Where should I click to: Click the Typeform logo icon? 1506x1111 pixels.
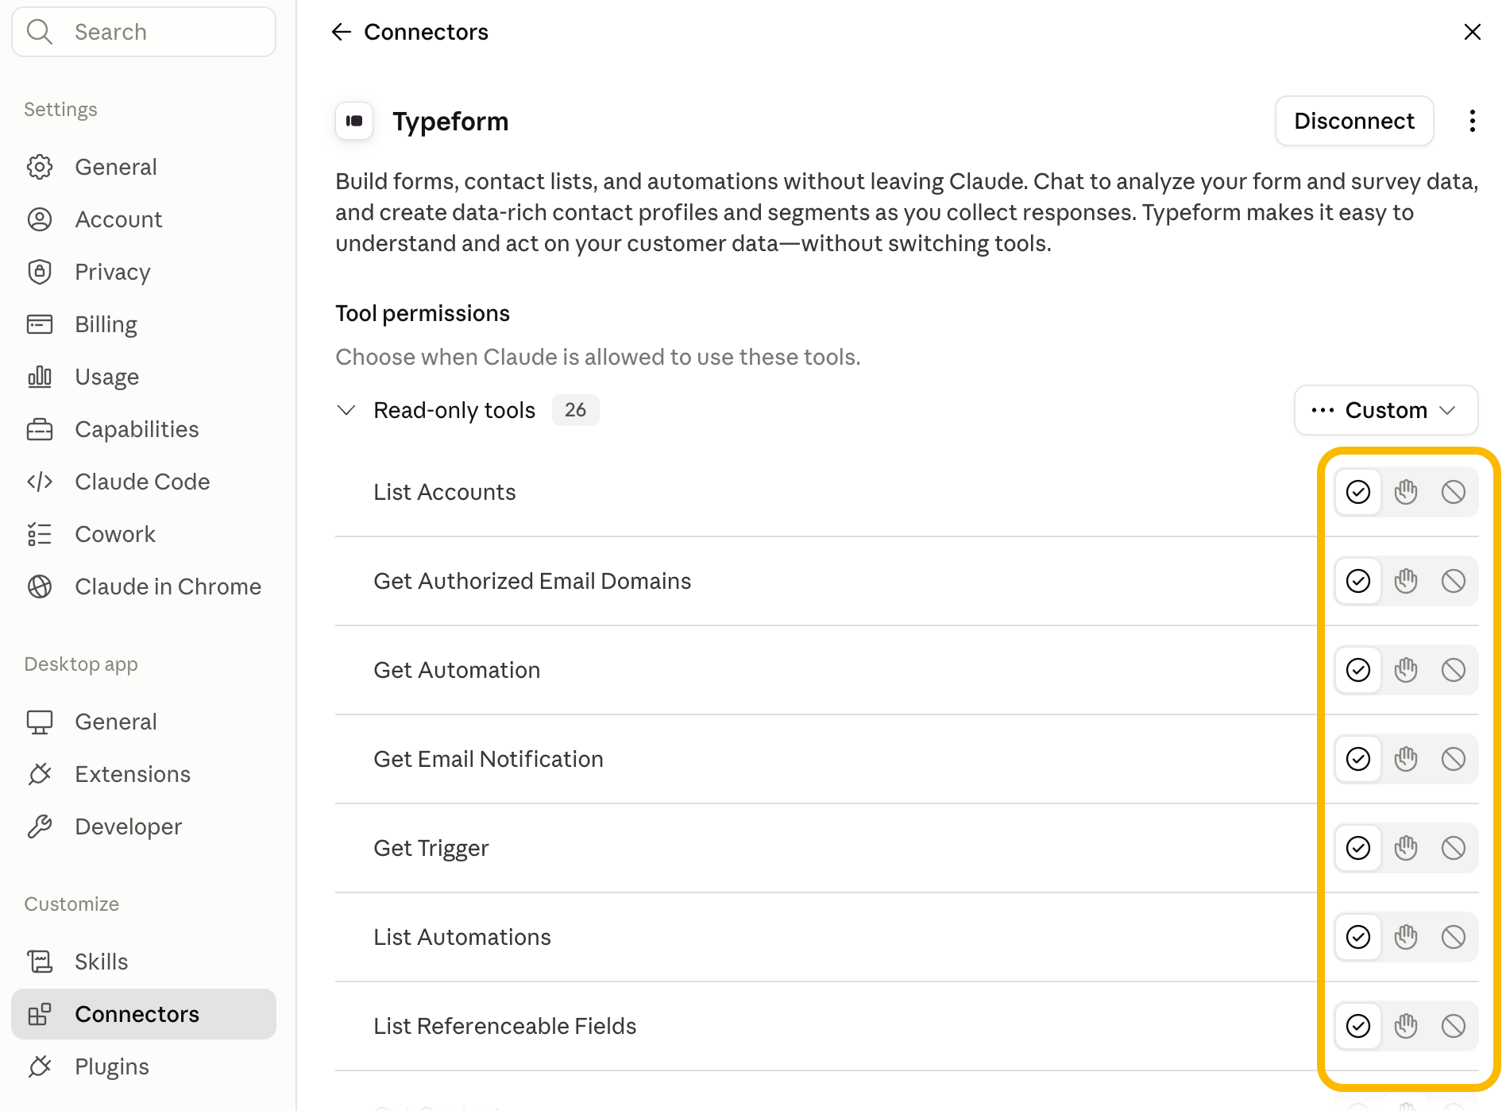coord(354,121)
